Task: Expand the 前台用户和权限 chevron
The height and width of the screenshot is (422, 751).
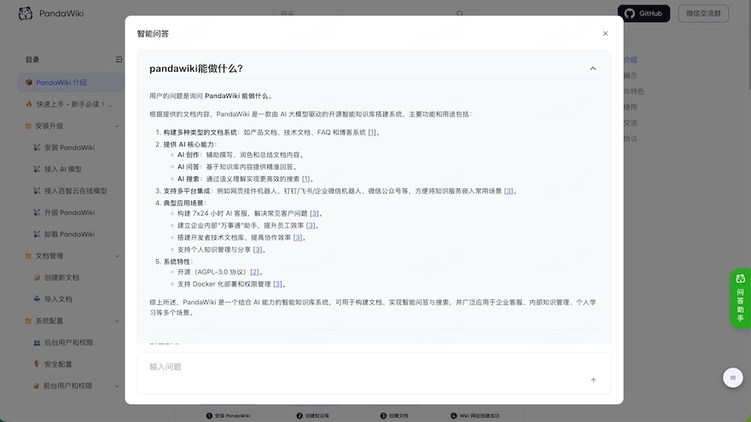Action: (x=117, y=385)
